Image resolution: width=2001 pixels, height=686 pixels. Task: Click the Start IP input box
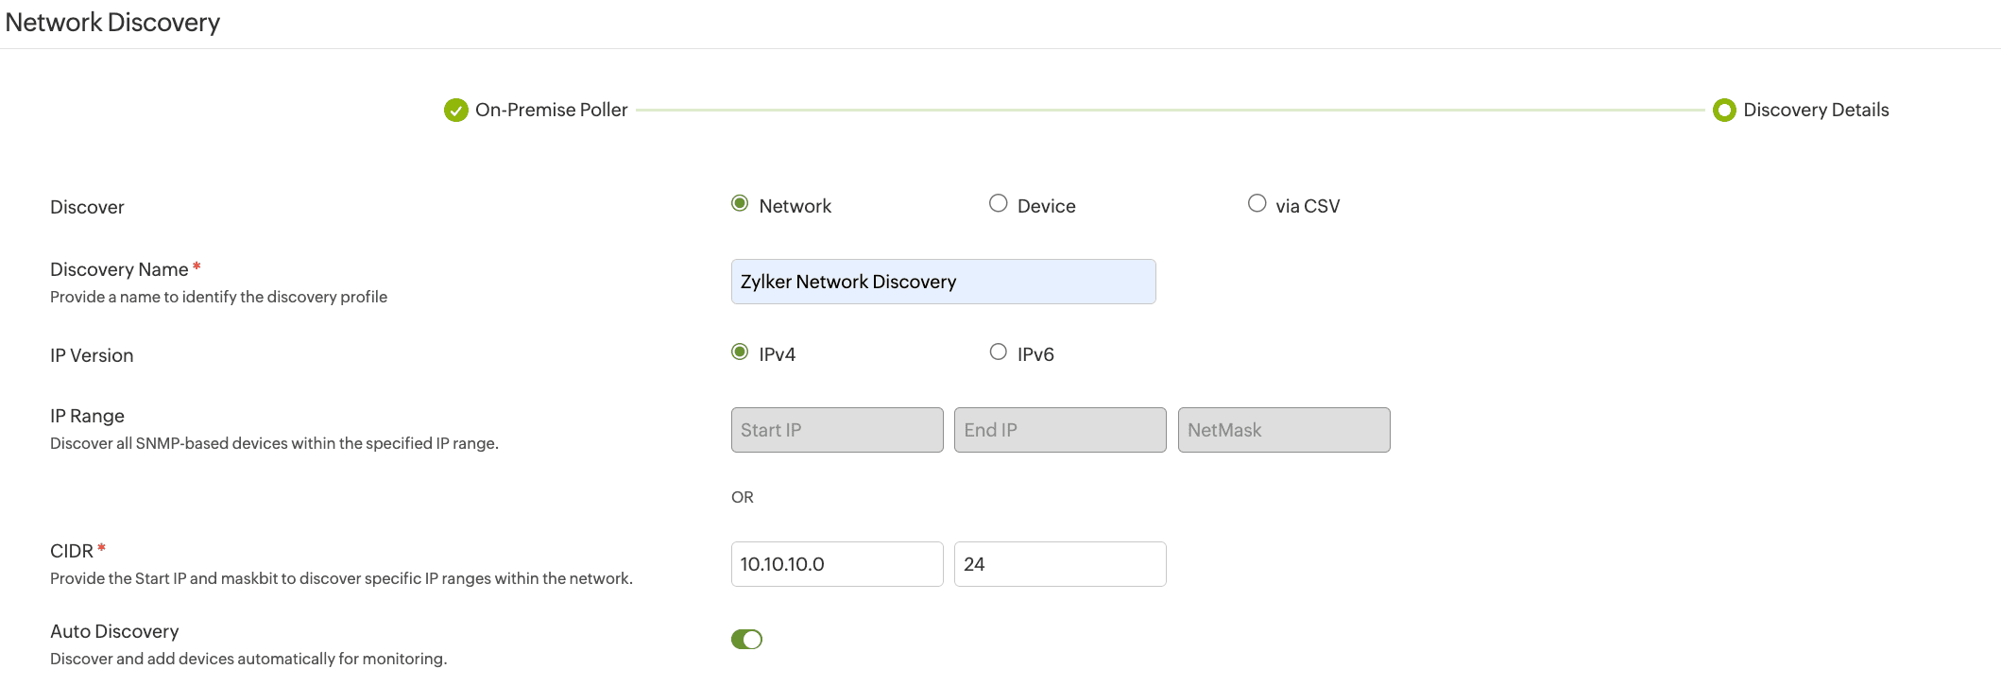click(x=836, y=430)
